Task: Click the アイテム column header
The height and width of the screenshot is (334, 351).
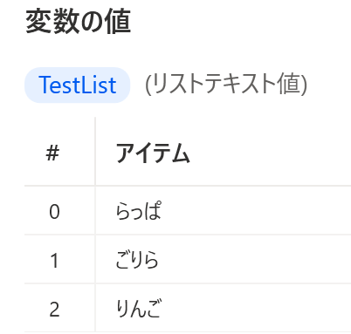Action: pyautogui.click(x=153, y=153)
